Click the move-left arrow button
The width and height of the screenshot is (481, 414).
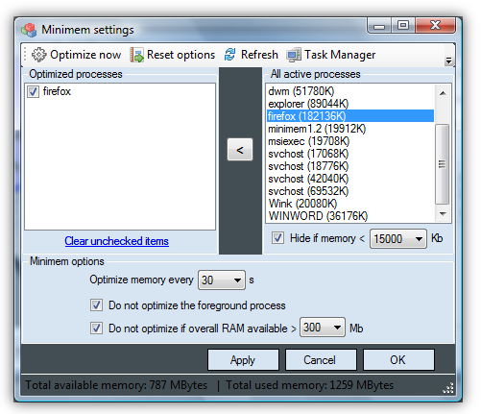[240, 150]
